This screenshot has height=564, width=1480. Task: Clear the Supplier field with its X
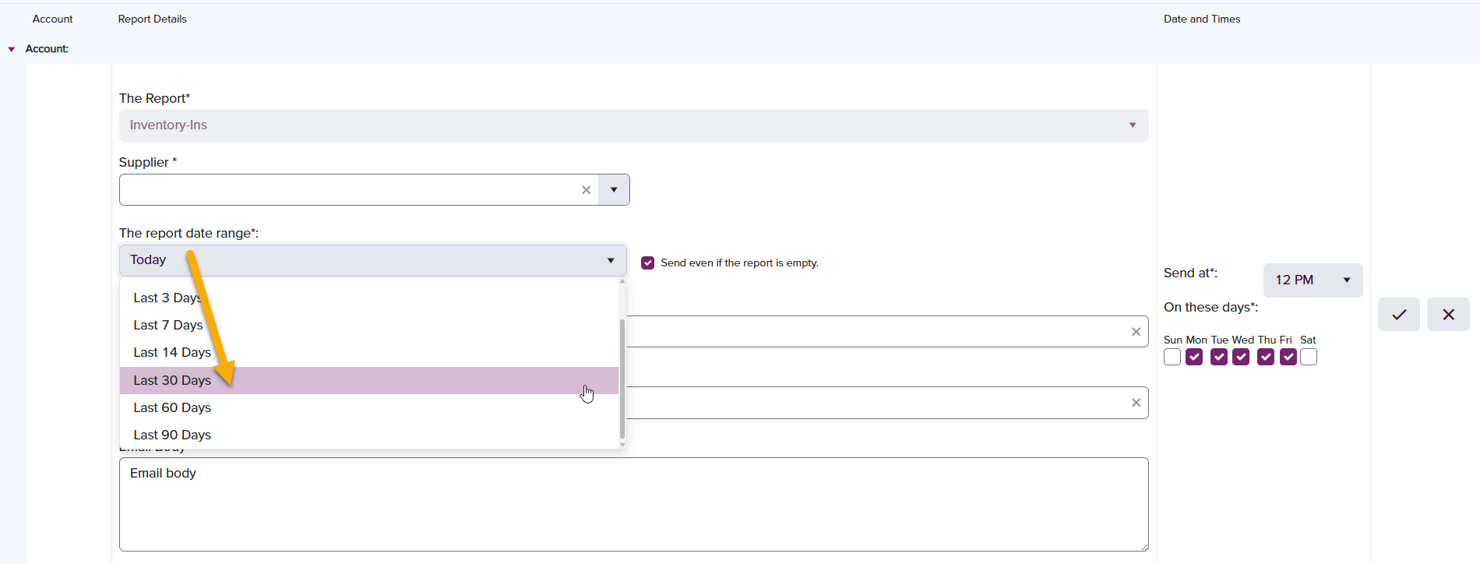pos(587,190)
